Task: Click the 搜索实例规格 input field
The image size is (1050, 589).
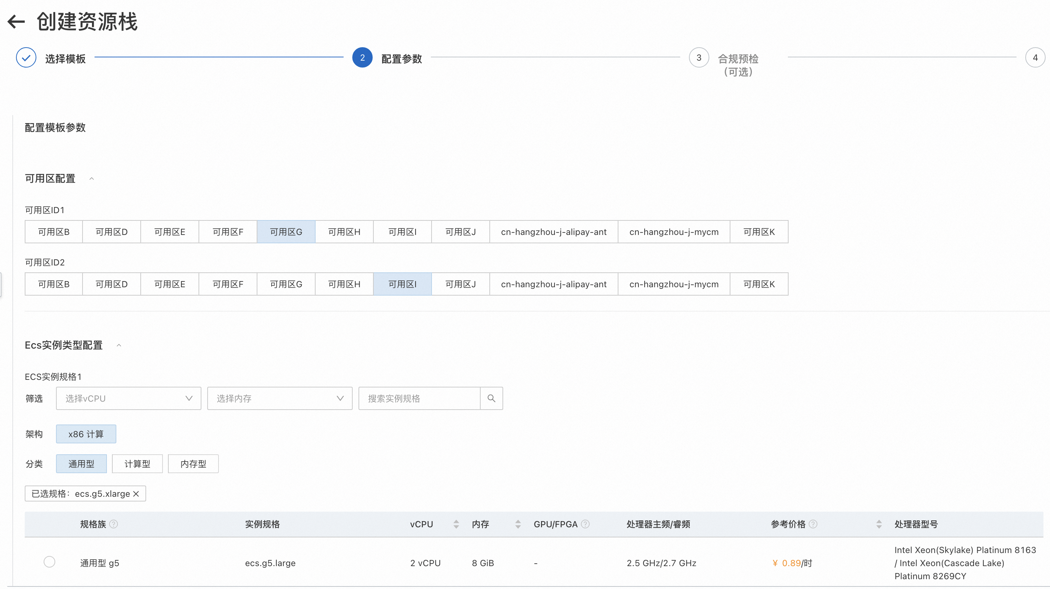Action: tap(419, 398)
